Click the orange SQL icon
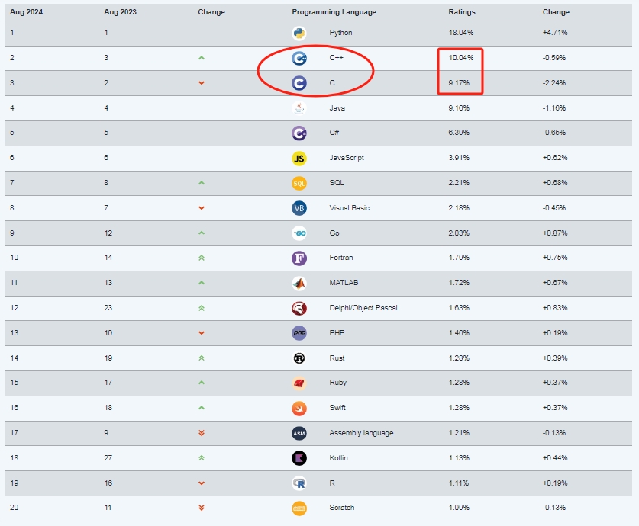This screenshot has width=639, height=526. coord(299,183)
